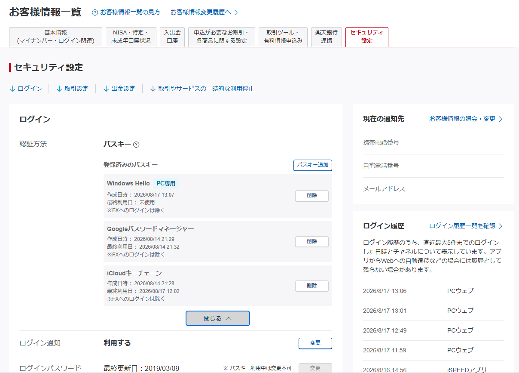Click the Windows Hello passkey name
The height and width of the screenshot is (373, 519).
click(x=128, y=183)
